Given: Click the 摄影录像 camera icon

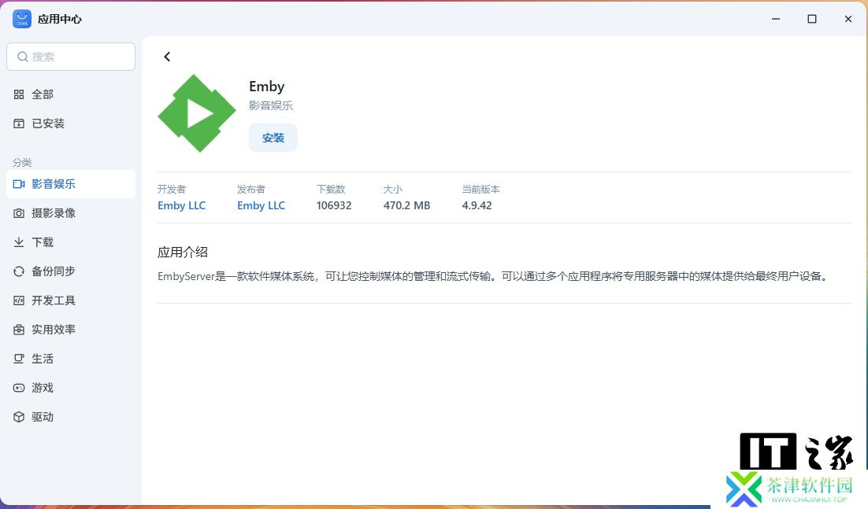Looking at the screenshot, I should [19, 213].
